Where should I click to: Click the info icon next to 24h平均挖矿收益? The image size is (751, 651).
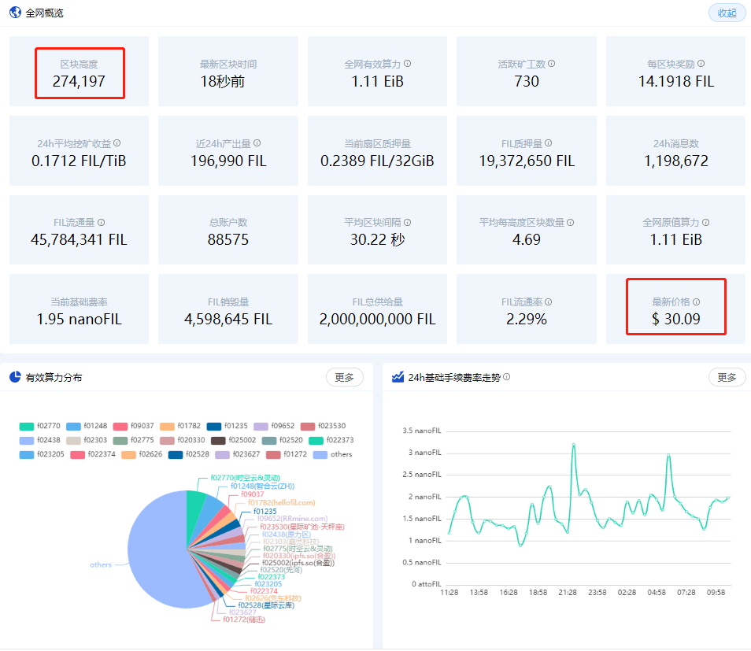click(x=117, y=143)
